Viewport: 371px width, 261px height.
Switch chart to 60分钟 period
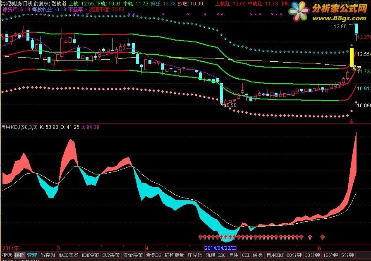(294, 255)
